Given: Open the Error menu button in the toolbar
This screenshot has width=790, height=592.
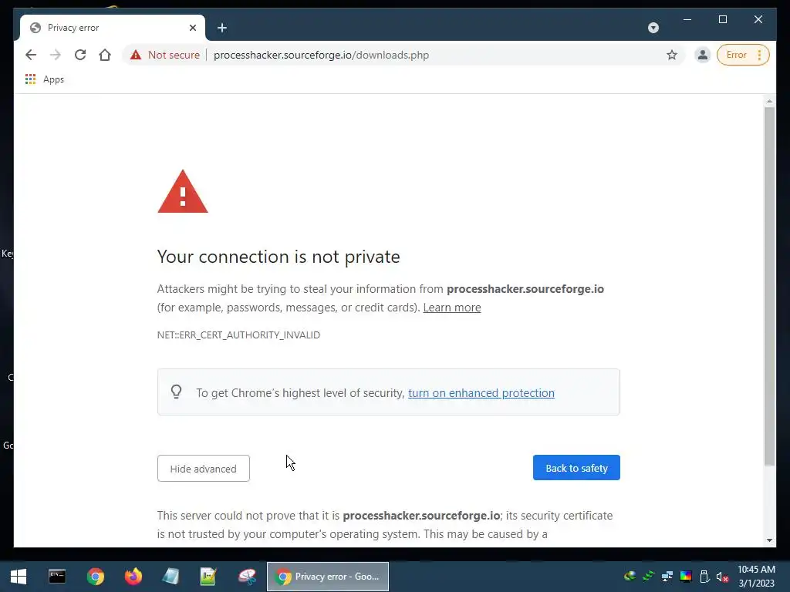Looking at the screenshot, I should click(743, 55).
